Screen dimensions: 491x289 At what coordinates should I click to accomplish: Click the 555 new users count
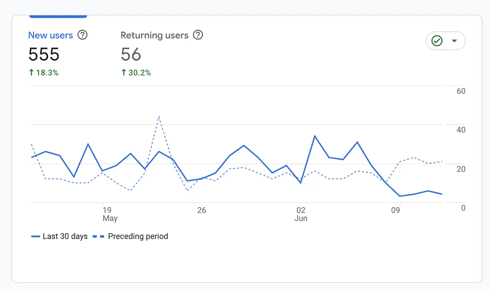pyautogui.click(x=44, y=54)
